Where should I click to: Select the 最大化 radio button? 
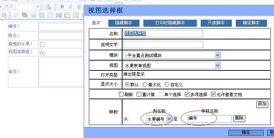[x=145, y=84]
